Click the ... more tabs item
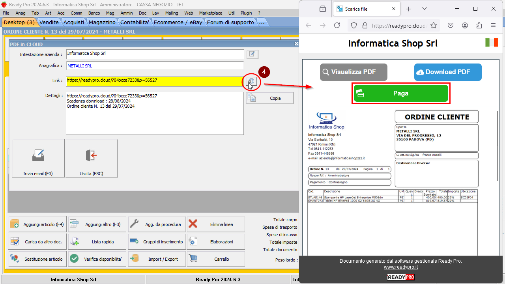The width and height of the screenshot is (505, 284). pos(262,22)
